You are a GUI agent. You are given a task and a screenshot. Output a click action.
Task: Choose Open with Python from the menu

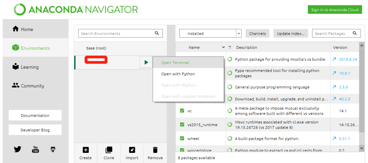[x=188, y=74]
